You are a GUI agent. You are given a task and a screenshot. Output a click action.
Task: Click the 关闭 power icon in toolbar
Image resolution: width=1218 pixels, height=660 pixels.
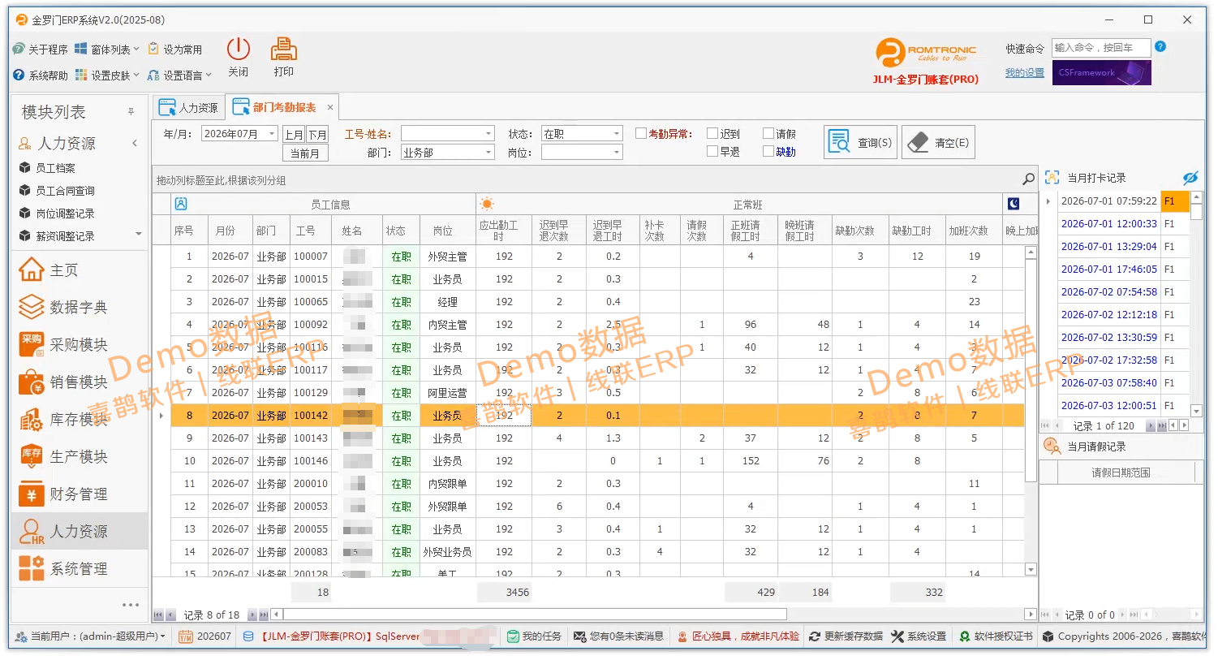click(x=238, y=50)
